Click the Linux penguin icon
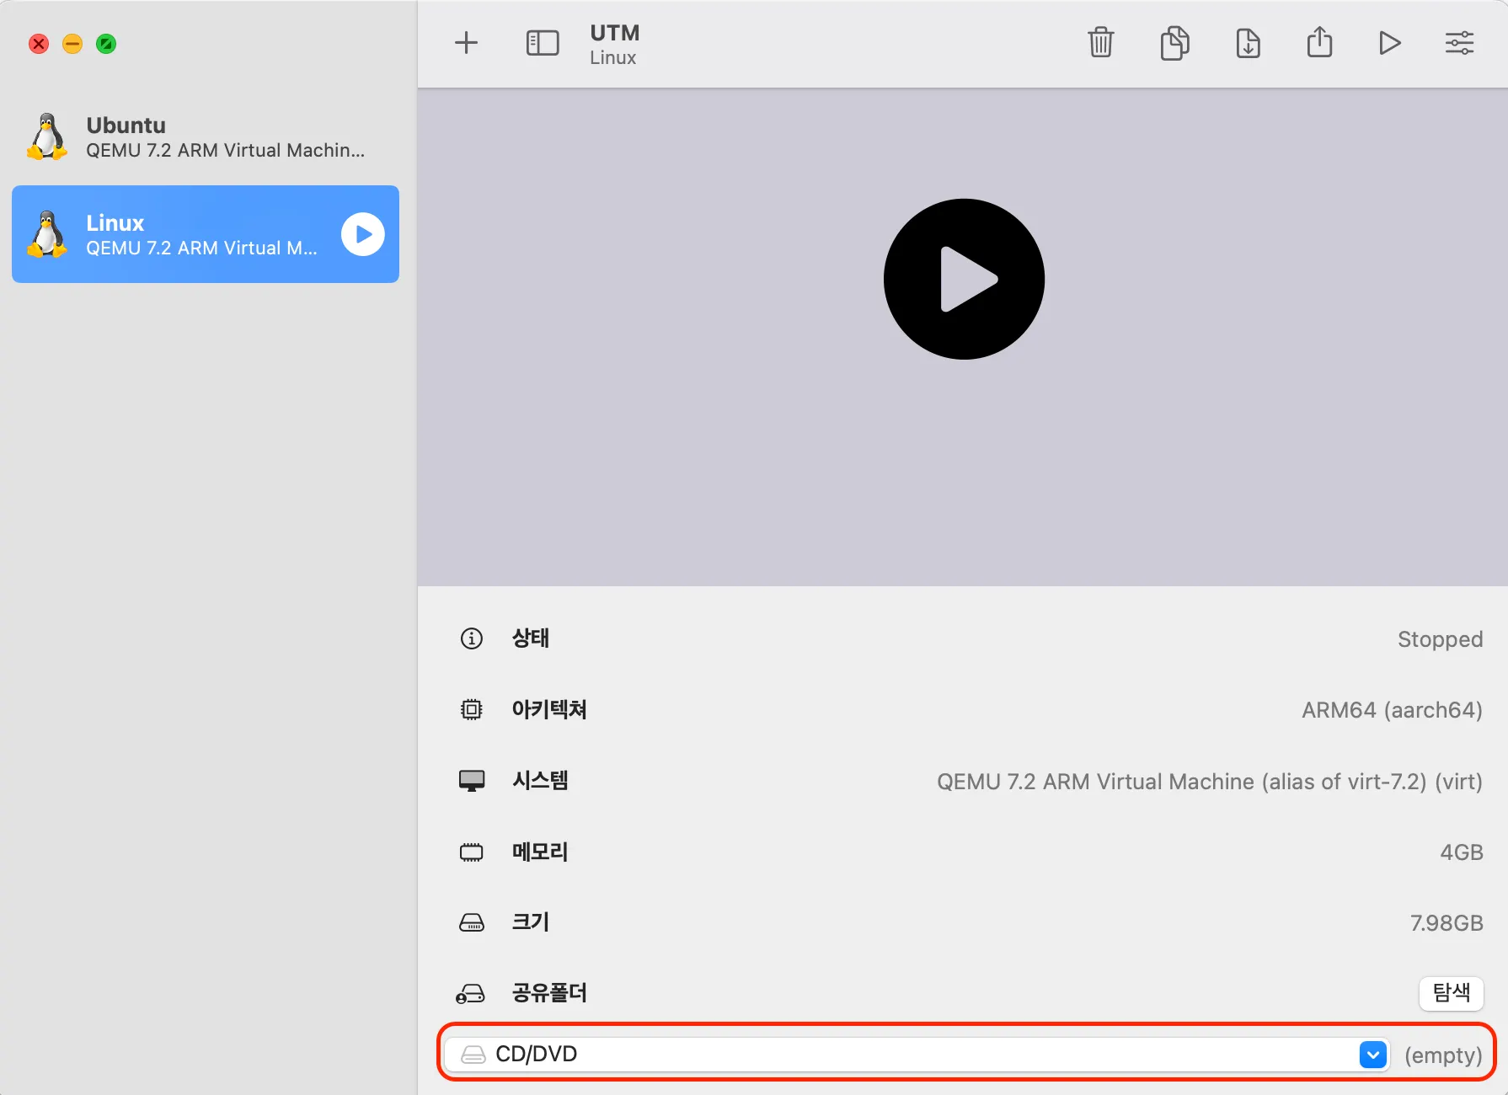Viewport: 1508px width, 1095px height. pyautogui.click(x=47, y=234)
